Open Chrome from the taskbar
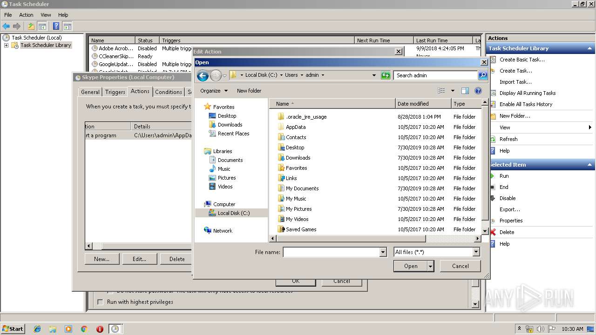The image size is (596, 335). [x=84, y=329]
